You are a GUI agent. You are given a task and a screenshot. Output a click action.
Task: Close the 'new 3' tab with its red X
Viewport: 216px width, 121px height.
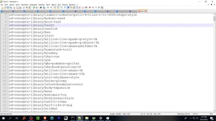coord(146,11)
